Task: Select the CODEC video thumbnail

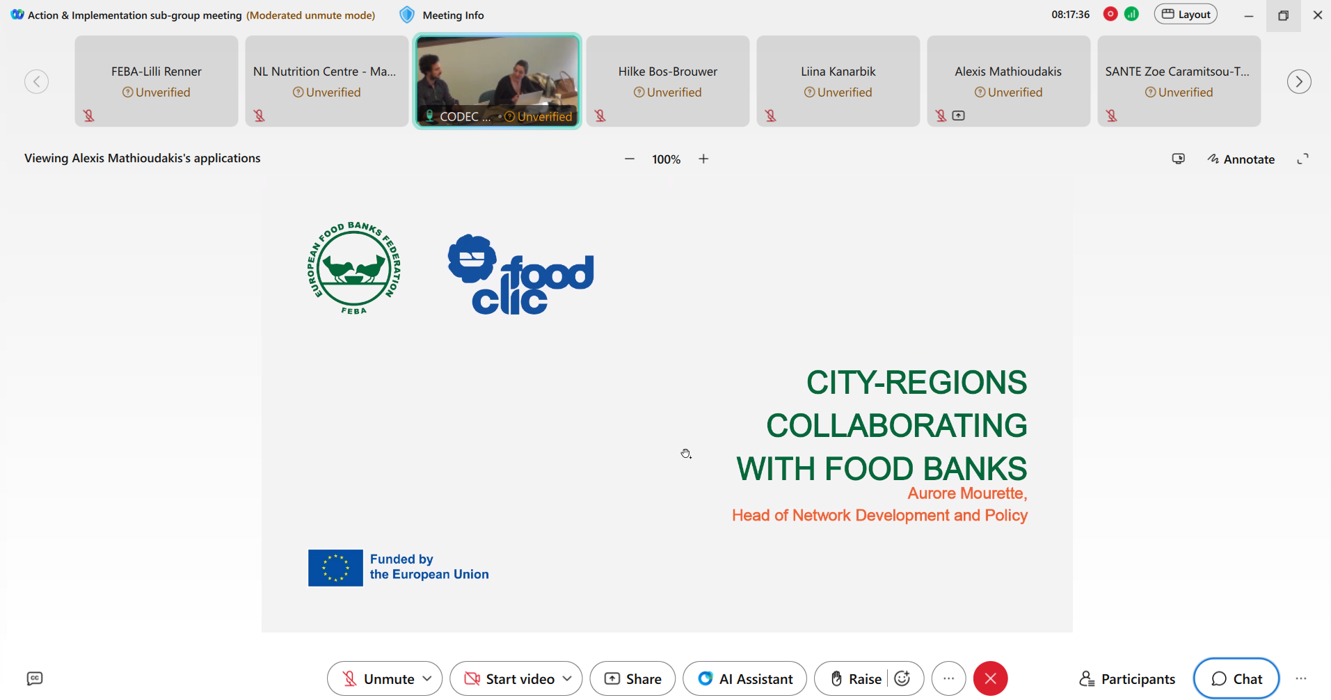Action: coord(497,81)
